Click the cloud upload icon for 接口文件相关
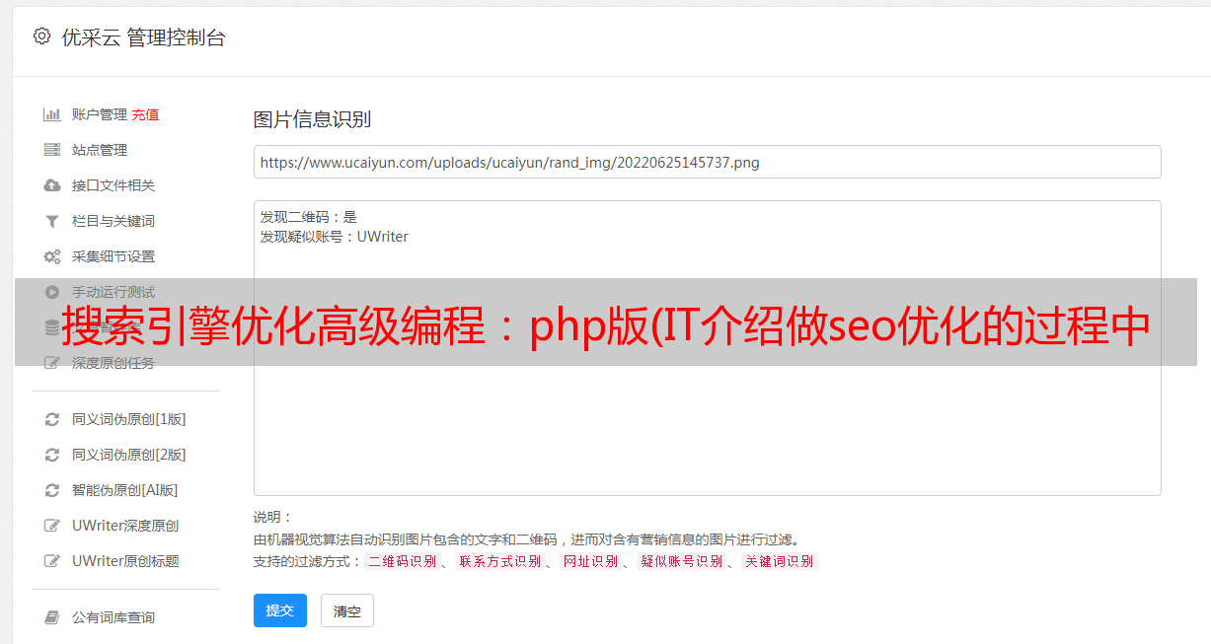Image resolution: width=1211 pixels, height=644 pixels. tap(52, 185)
